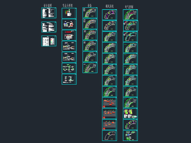191x143 pixels.
Task: Select third floor plan under 设备
Action: (90, 35)
